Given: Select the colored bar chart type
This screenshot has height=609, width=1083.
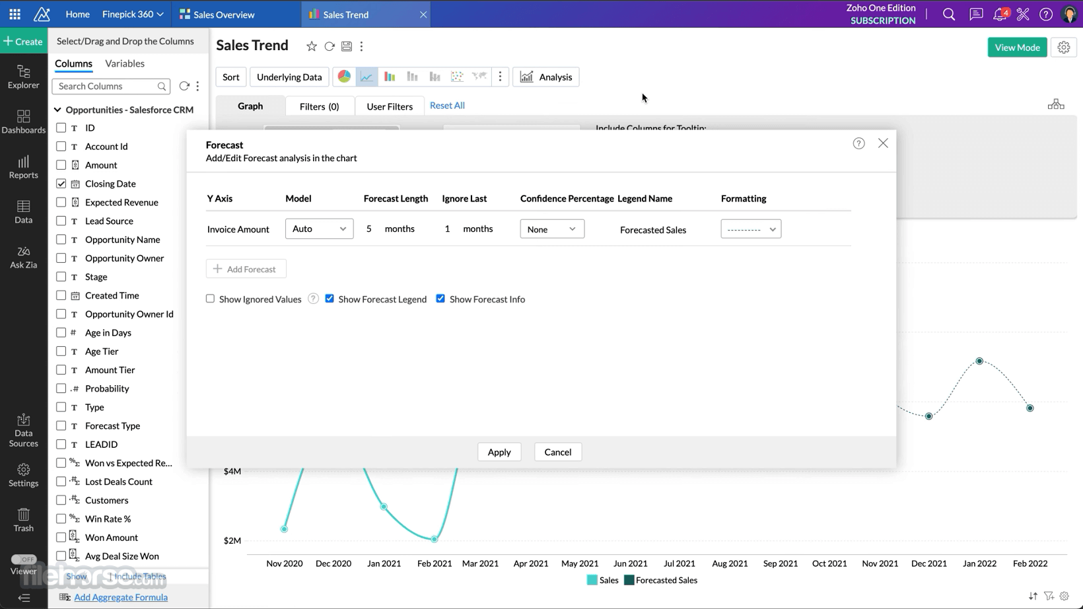Looking at the screenshot, I should click(390, 77).
